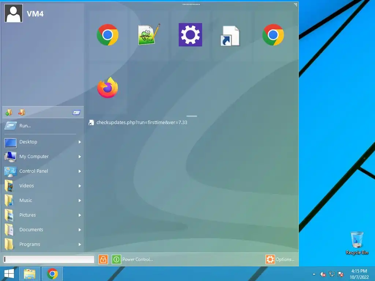Launch Notepad++ from the pinned tiles
Viewport: 375px width, 281px height.
click(x=149, y=35)
